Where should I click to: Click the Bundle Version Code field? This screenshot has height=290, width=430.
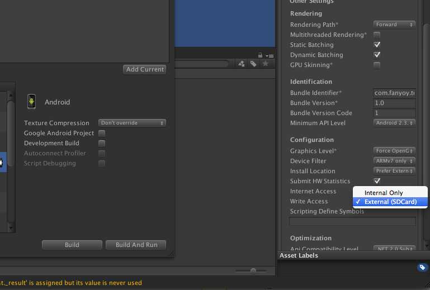[x=394, y=113]
